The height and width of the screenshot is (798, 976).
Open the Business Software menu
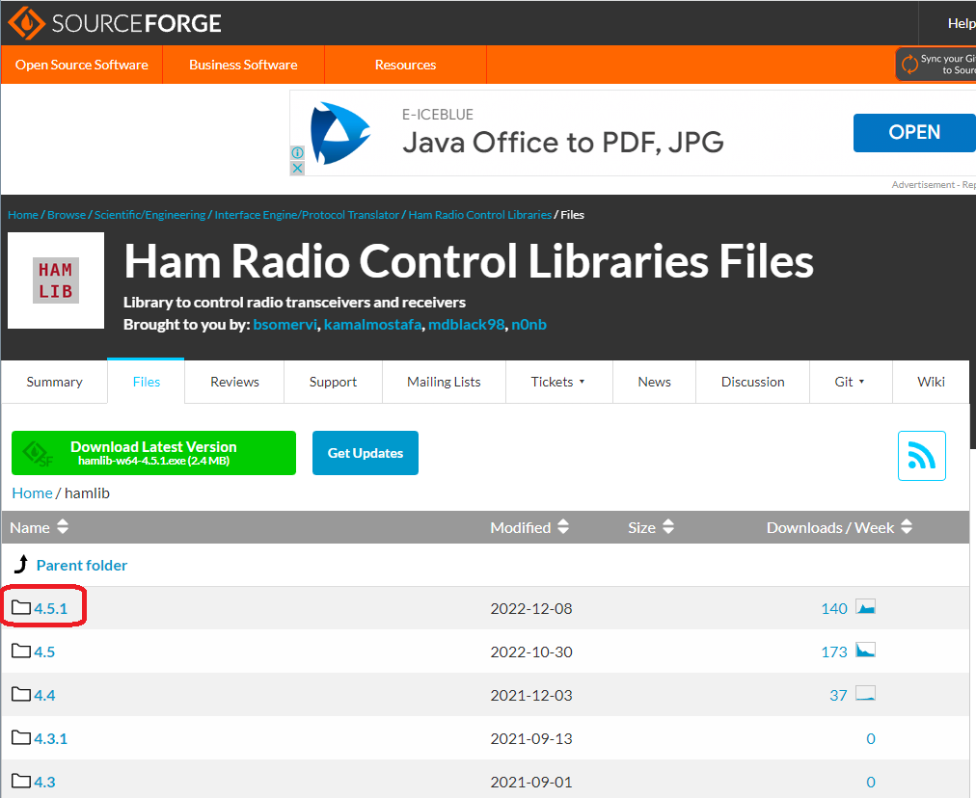(x=243, y=65)
